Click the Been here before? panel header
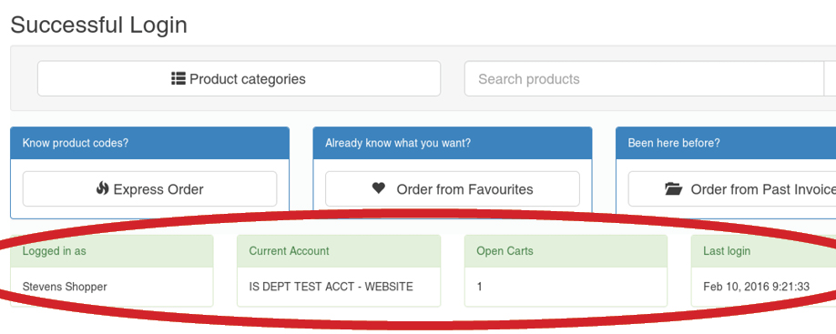Viewport: 836px width, 334px height. coord(726,143)
